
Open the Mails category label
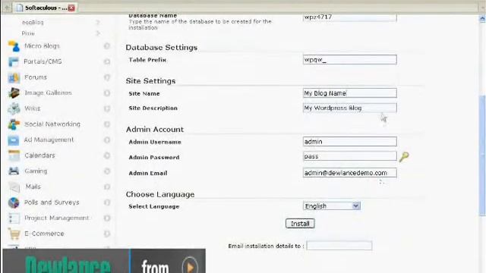click(33, 187)
